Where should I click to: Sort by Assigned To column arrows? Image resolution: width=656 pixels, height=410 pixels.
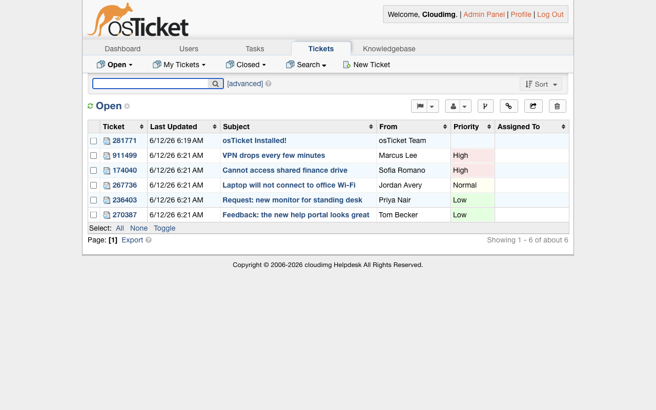(x=563, y=127)
